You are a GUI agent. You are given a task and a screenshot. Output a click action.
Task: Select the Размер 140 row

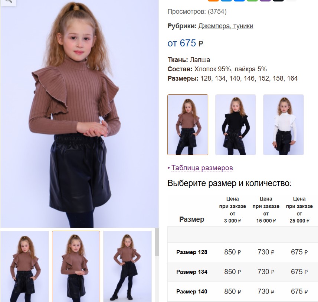click(x=243, y=292)
